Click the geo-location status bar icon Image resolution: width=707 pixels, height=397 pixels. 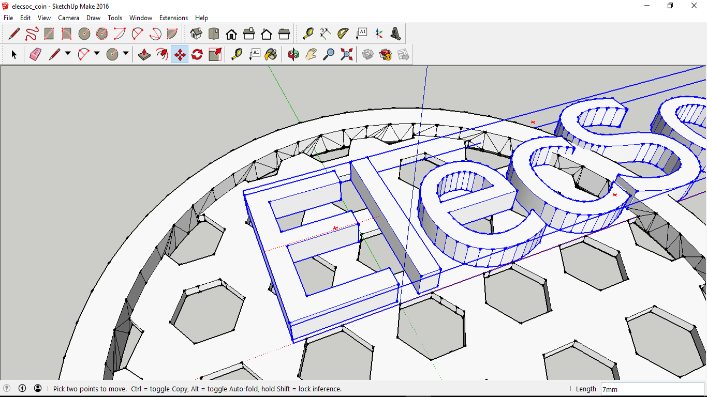click(7, 388)
